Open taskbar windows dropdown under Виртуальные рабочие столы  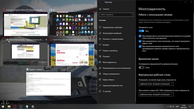[x=156, y=84]
